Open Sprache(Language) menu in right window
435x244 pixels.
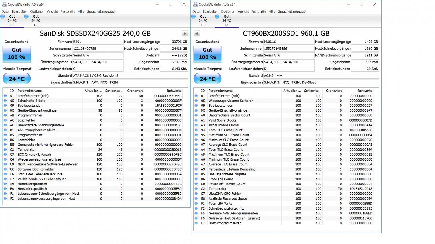(x=292, y=11)
